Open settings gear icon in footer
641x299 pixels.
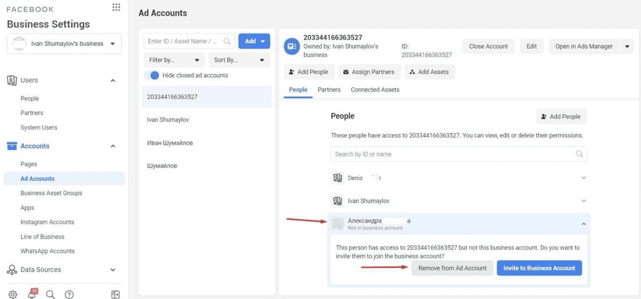click(13, 294)
